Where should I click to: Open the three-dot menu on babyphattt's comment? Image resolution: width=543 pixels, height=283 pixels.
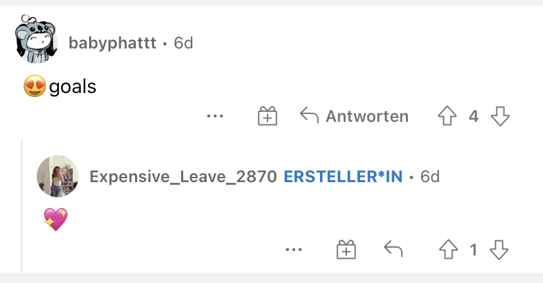[x=215, y=116]
